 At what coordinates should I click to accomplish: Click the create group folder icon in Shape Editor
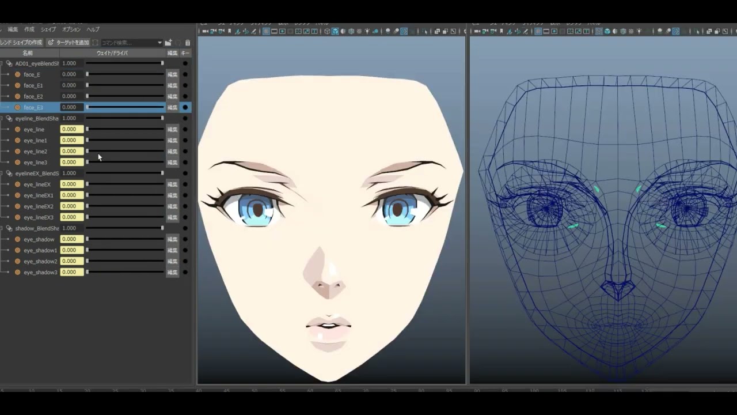pyautogui.click(x=168, y=43)
